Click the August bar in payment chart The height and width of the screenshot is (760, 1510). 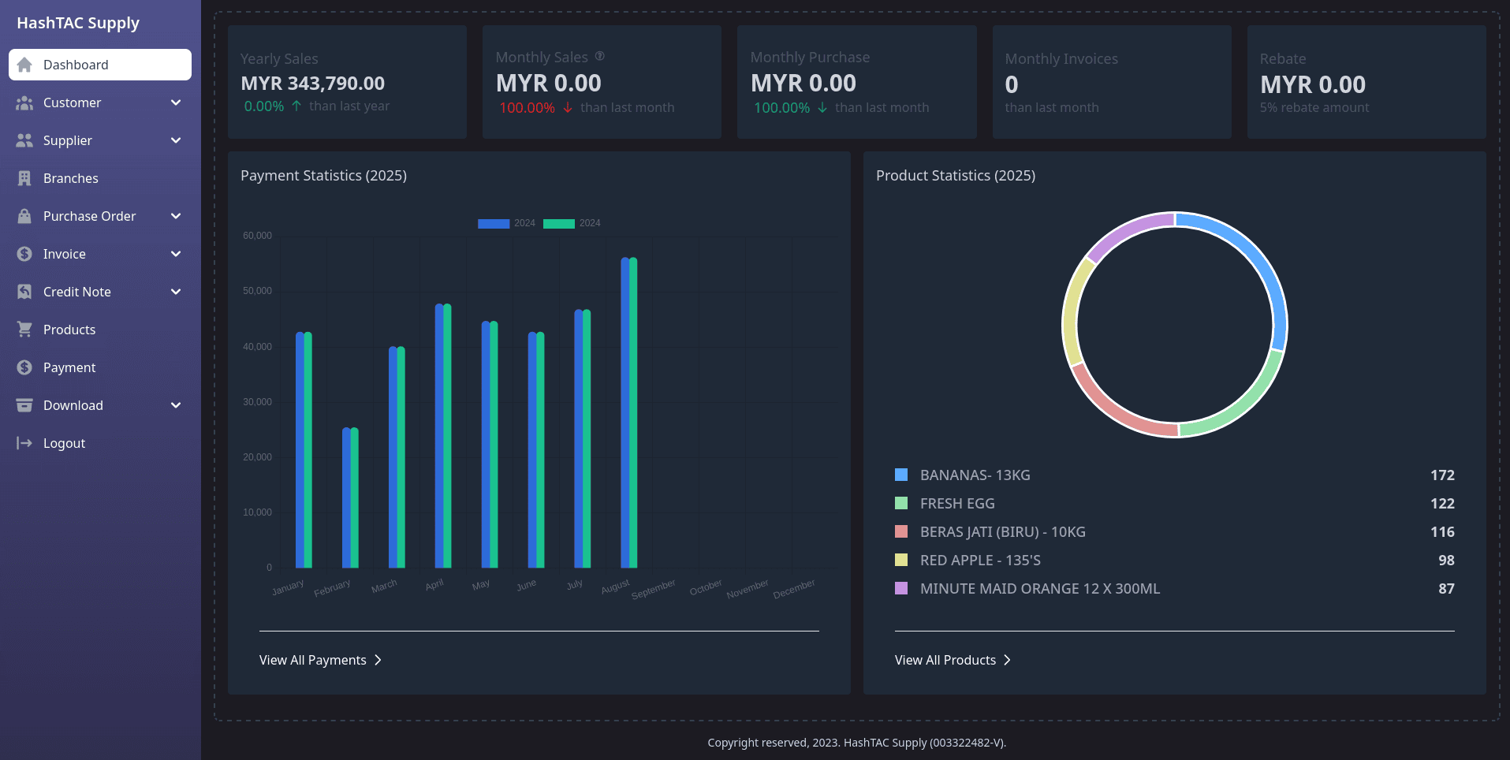click(629, 412)
